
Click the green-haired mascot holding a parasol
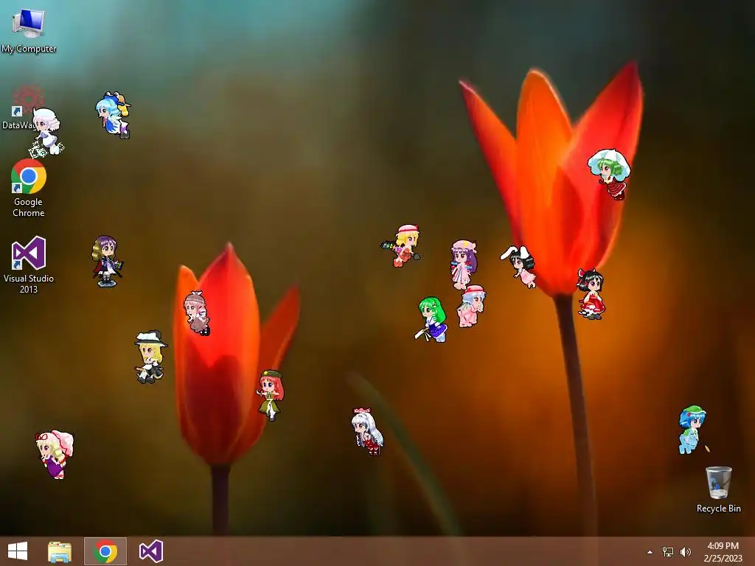click(x=610, y=174)
